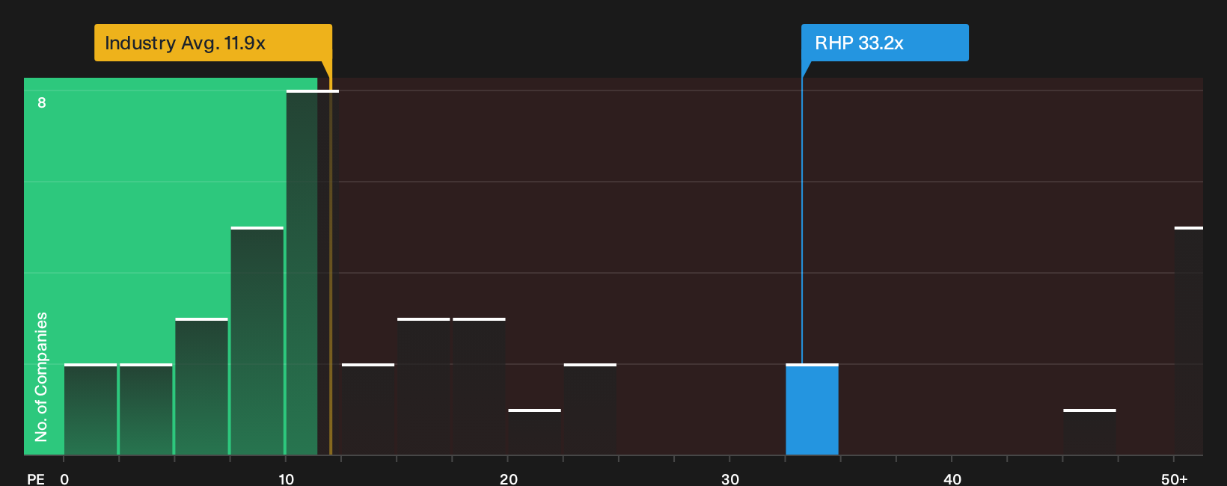Viewport: 1227px width, 486px height.
Task: Click the "10" axis tick label
Action: tap(287, 479)
